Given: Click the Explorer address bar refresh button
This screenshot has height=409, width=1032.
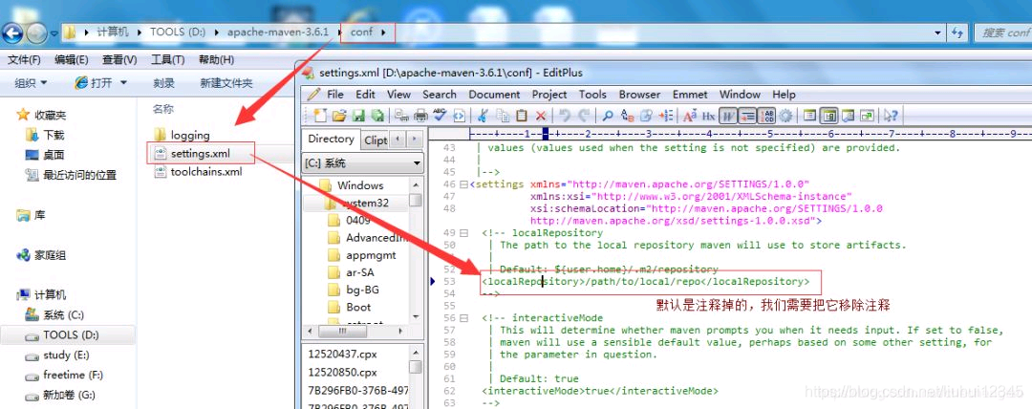Looking at the screenshot, I should (957, 32).
